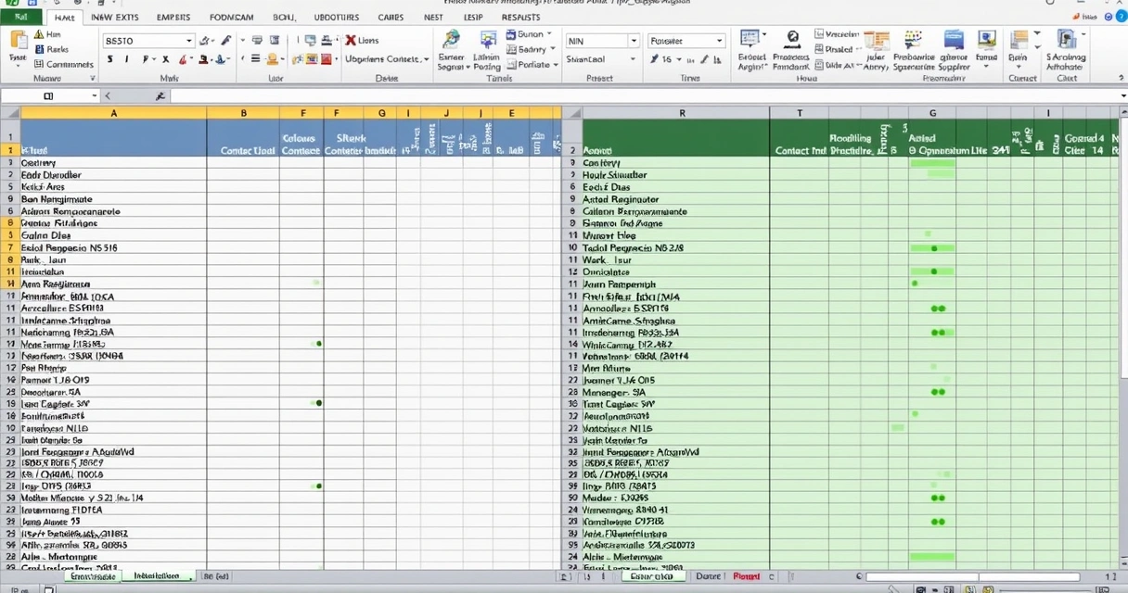
Task: Click the warning triangle icon in clipboard group
Action: 39,34
